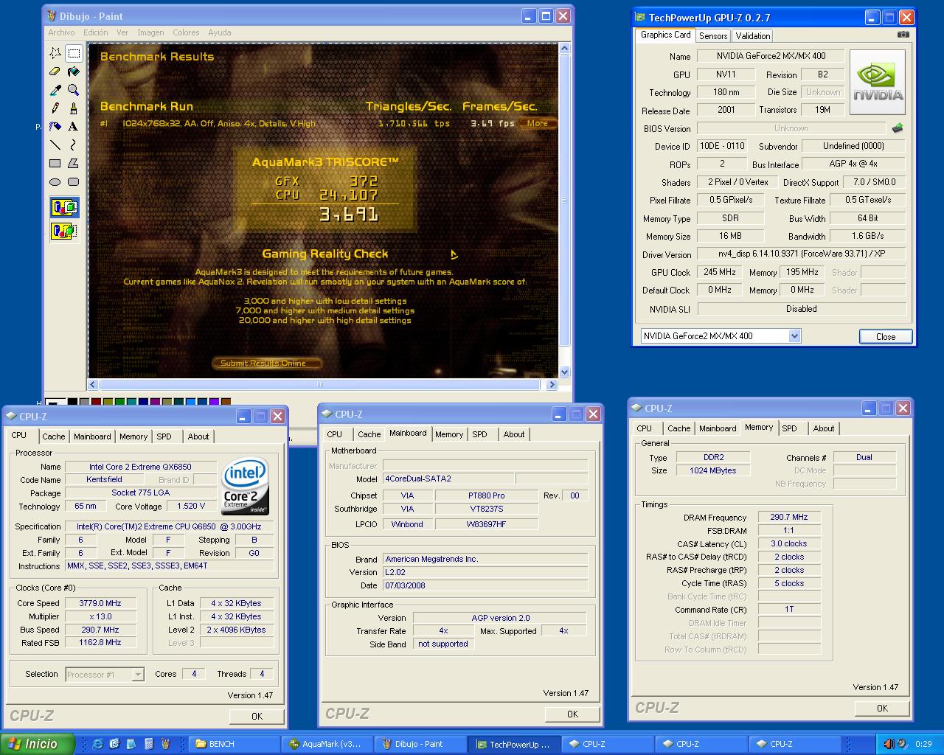
Task: Click Paint vertical scrollbar up arrow
Action: tap(564, 49)
